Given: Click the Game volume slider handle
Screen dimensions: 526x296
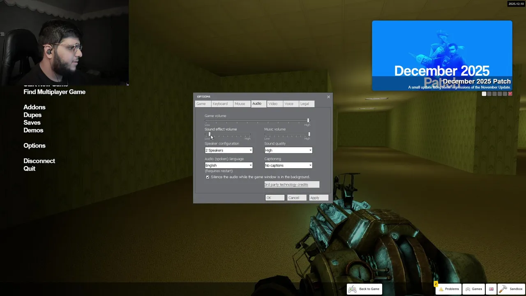Looking at the screenshot, I should click(308, 120).
